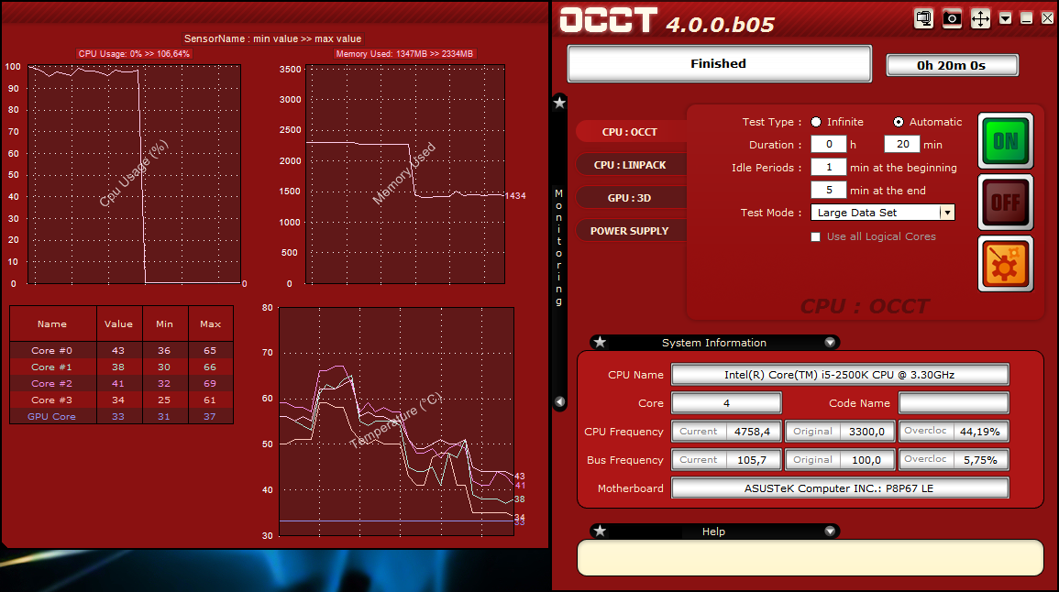The image size is (1059, 592).
Task: Click the orange gear test settings icon
Action: coord(1005,264)
